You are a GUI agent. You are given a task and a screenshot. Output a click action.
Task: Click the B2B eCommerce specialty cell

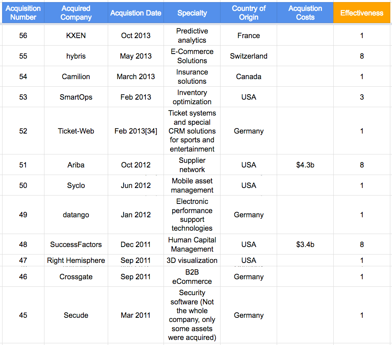[192, 277]
